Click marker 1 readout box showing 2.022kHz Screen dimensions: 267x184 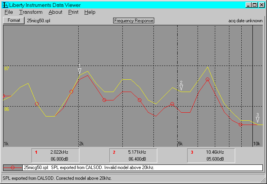tap(56, 155)
